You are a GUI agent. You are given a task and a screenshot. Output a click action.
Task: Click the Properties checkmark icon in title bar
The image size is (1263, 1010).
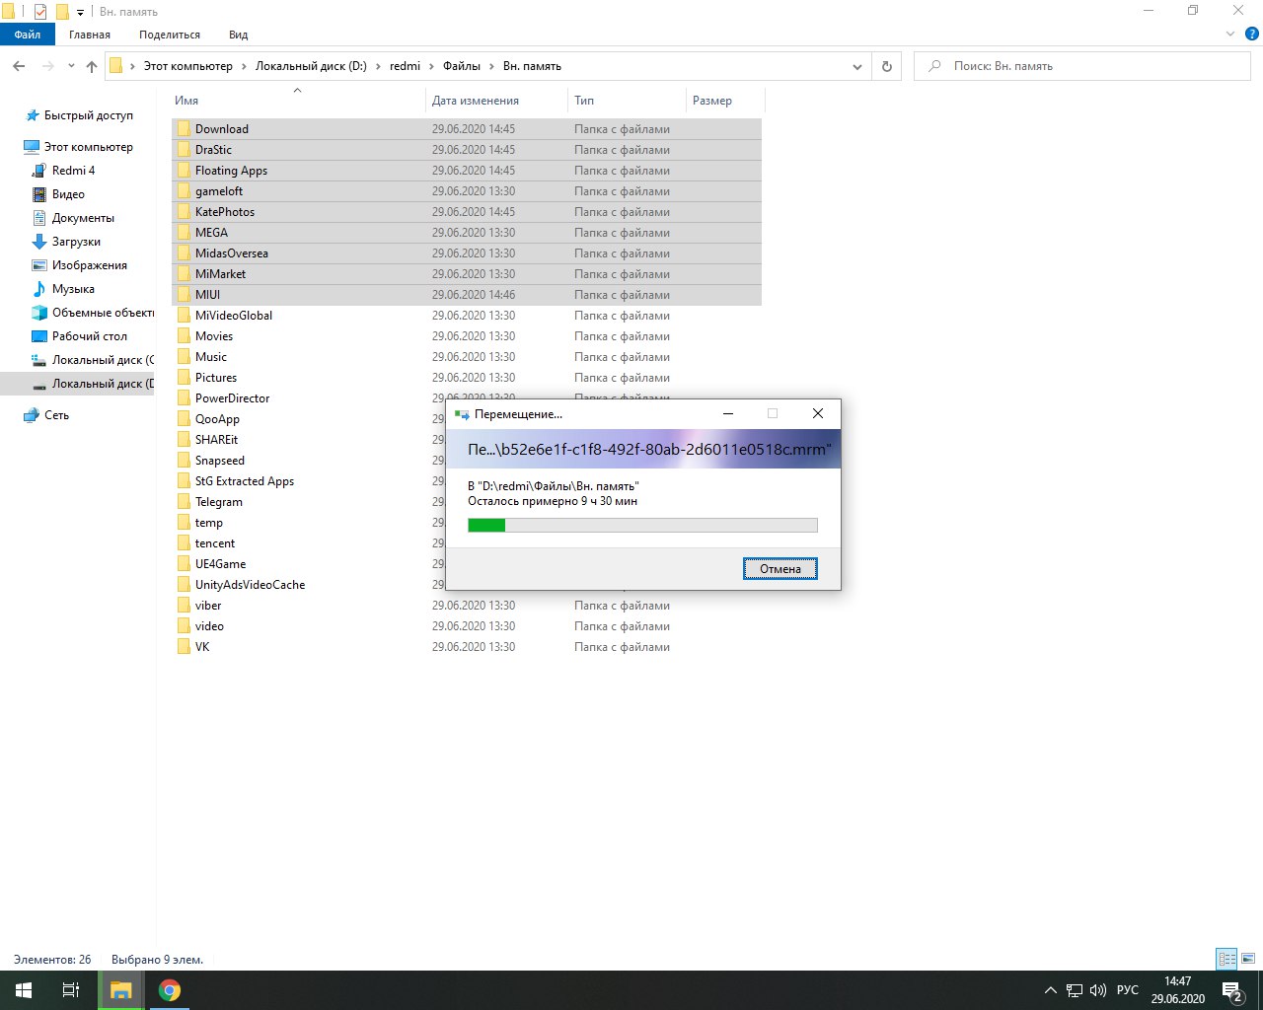pos(39,12)
